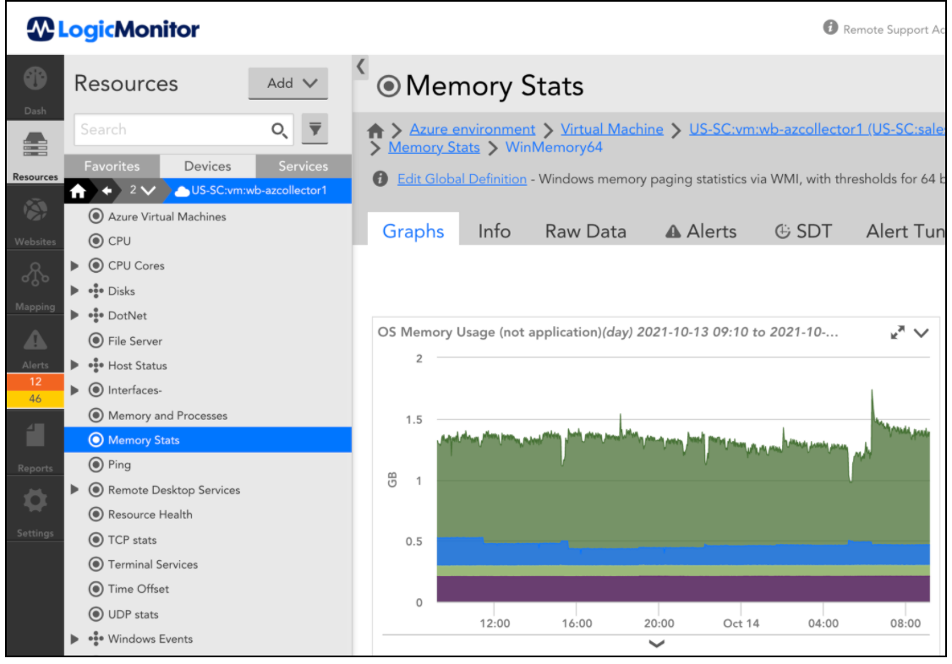The width and height of the screenshot is (952, 664).
Task: Switch to the Services tab
Action: click(x=304, y=166)
